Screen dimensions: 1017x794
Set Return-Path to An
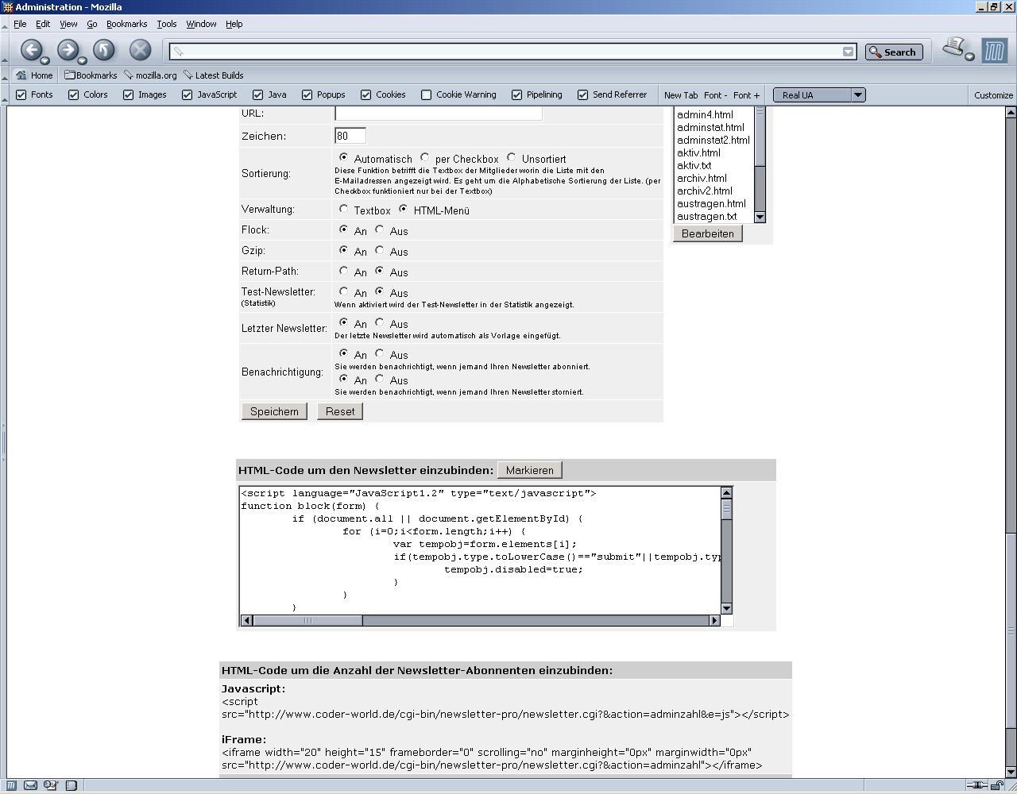tap(343, 271)
